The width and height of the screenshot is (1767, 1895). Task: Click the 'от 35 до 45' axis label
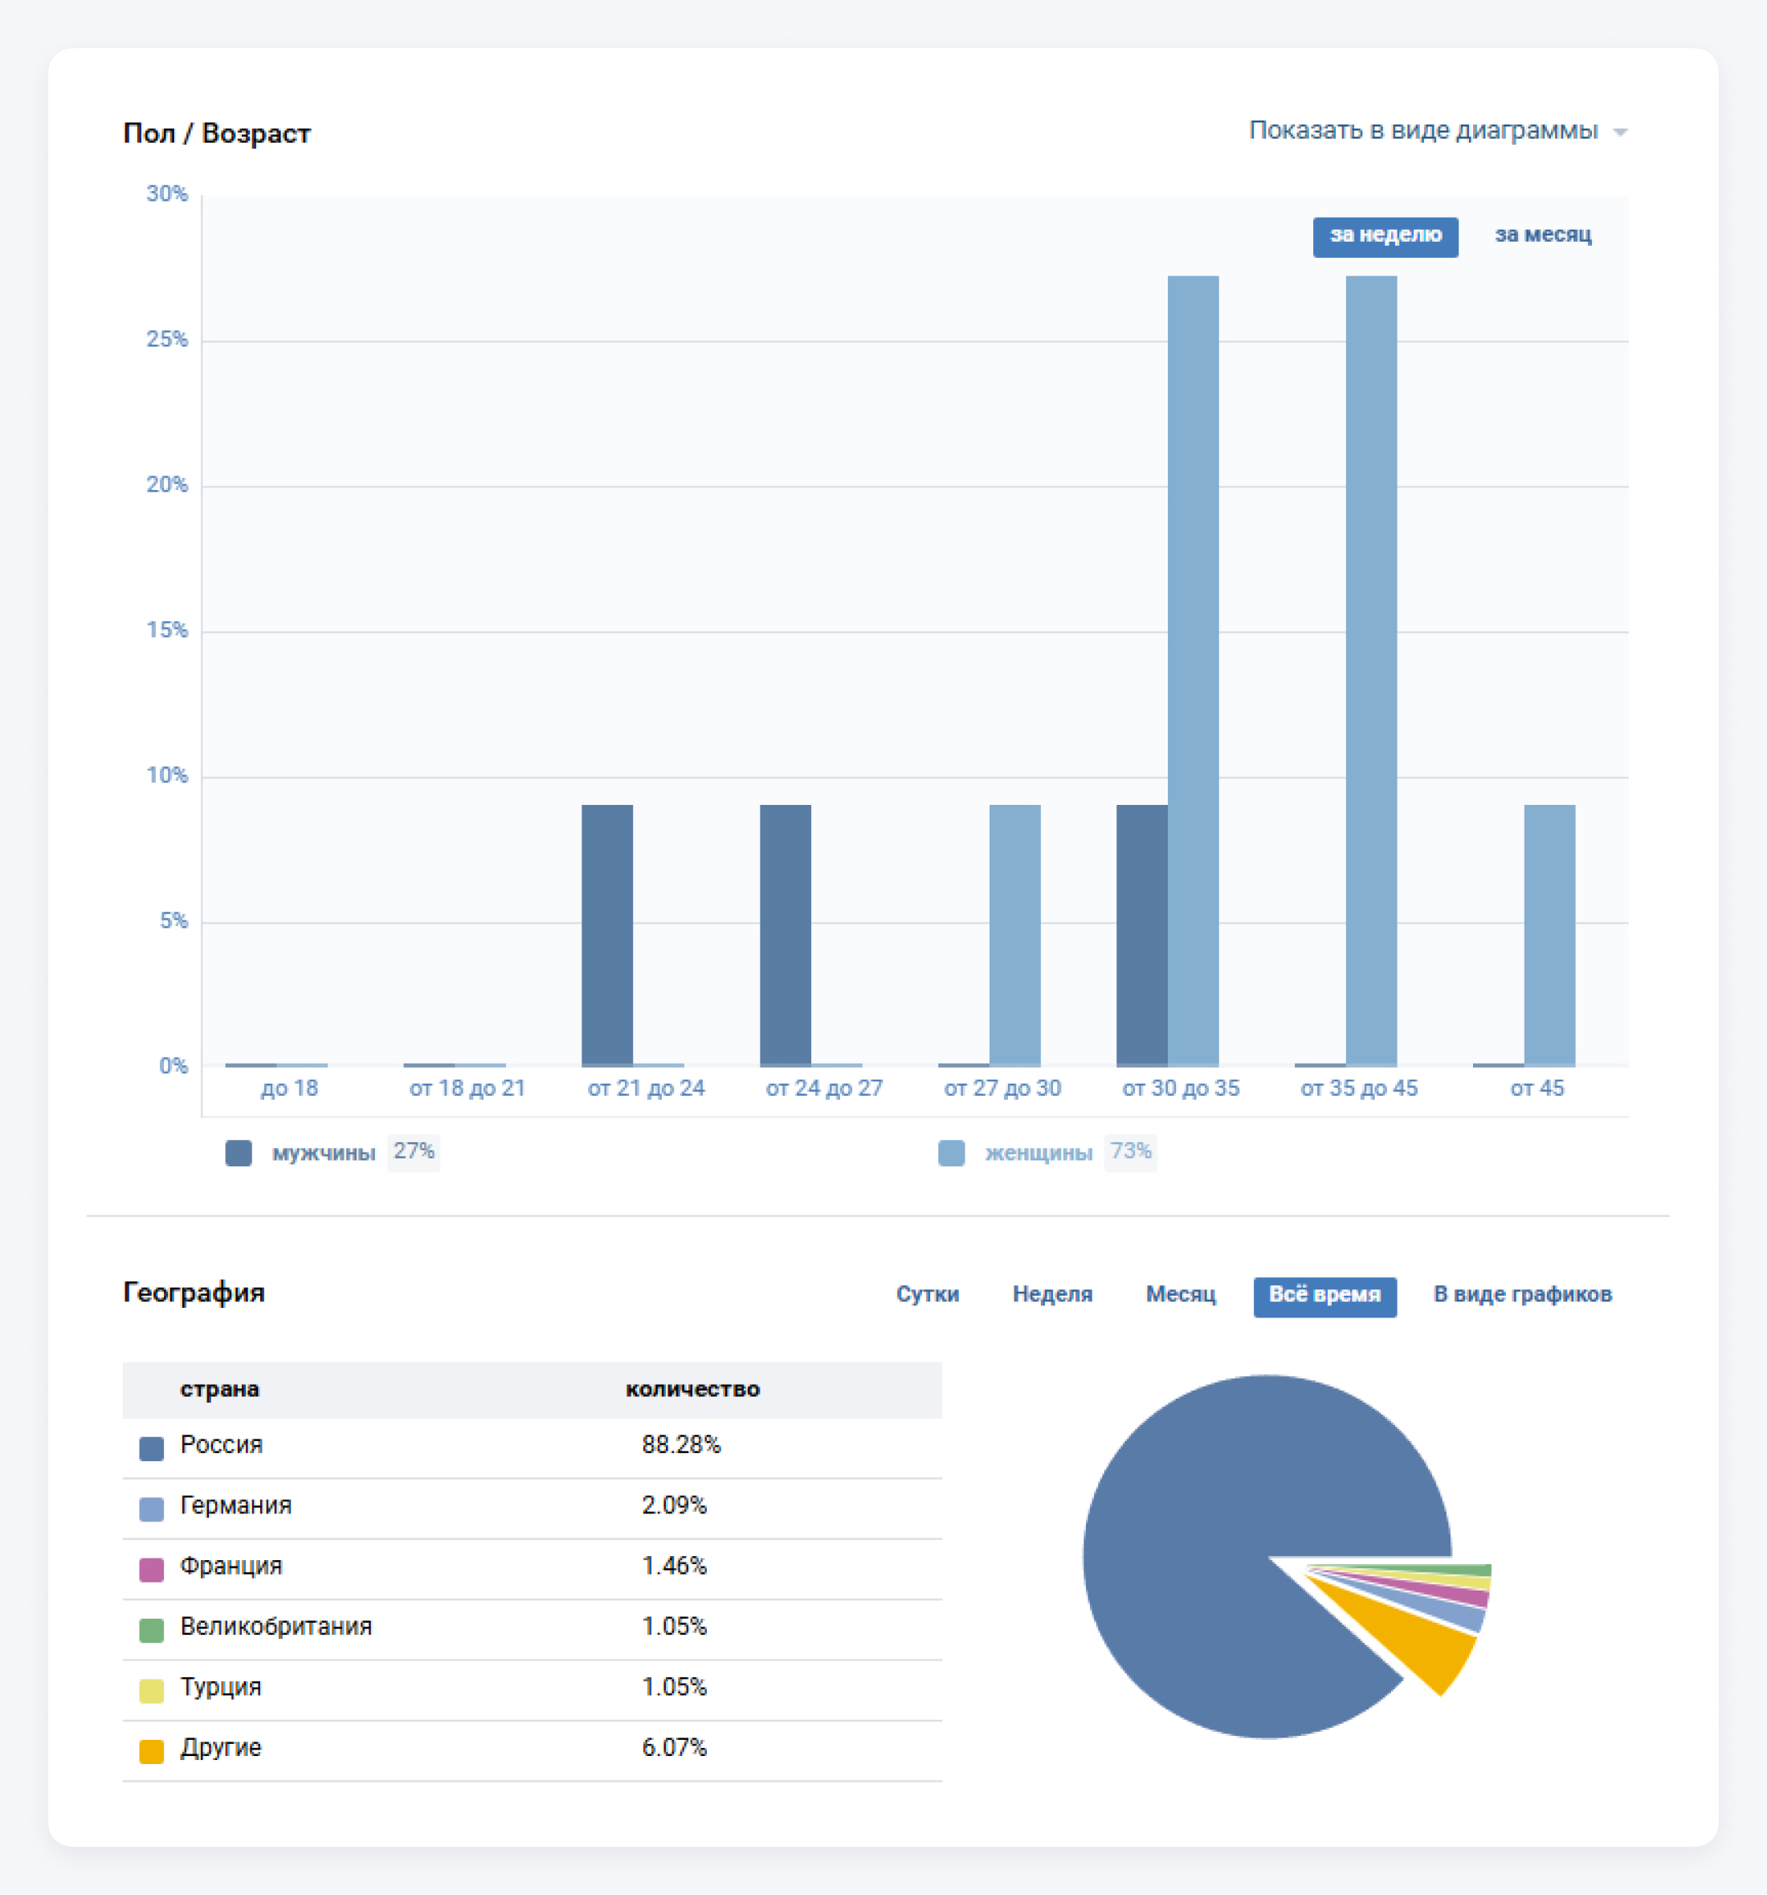pyautogui.click(x=1358, y=1088)
